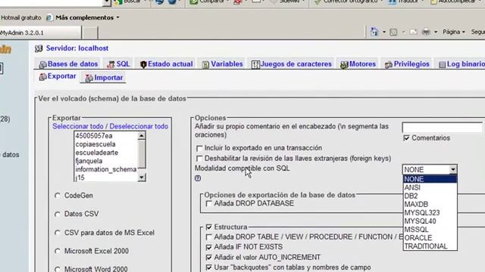The height and width of the screenshot is (272, 485).
Task: Enable Incluir lo exportado en una transacción
Action: click(x=199, y=148)
